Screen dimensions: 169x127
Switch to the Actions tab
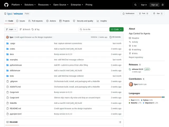point(51,21)
